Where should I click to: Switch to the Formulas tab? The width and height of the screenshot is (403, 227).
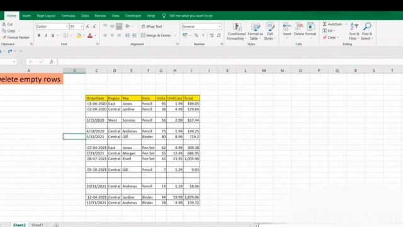[68, 16]
